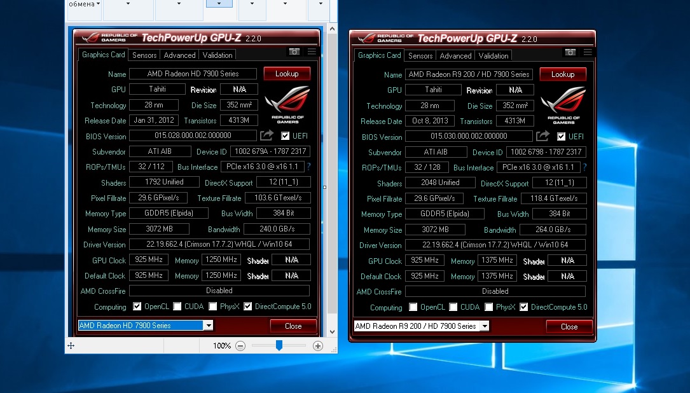Switch to Validation tab in right GPU-Z window

493,56
